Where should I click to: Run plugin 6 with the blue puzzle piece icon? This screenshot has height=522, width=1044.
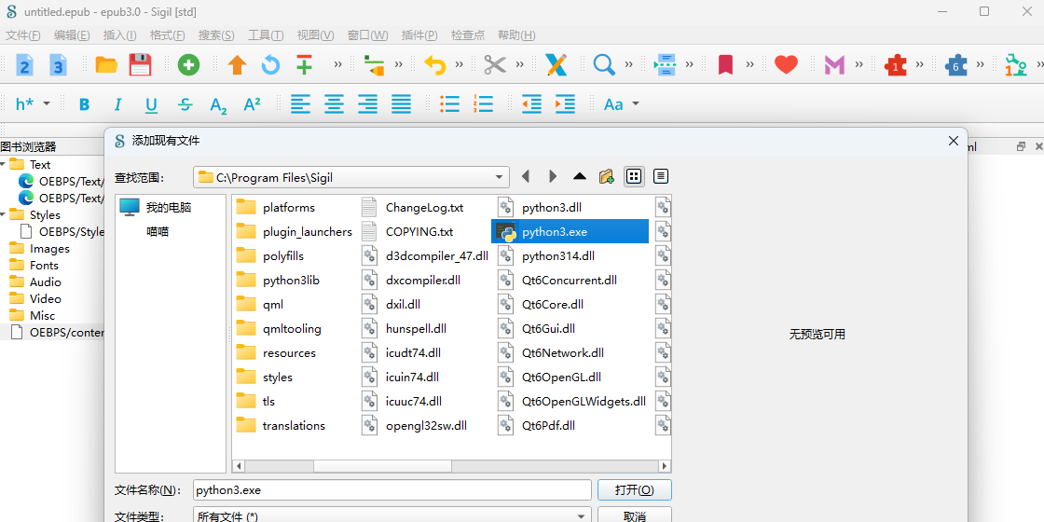pos(956,64)
